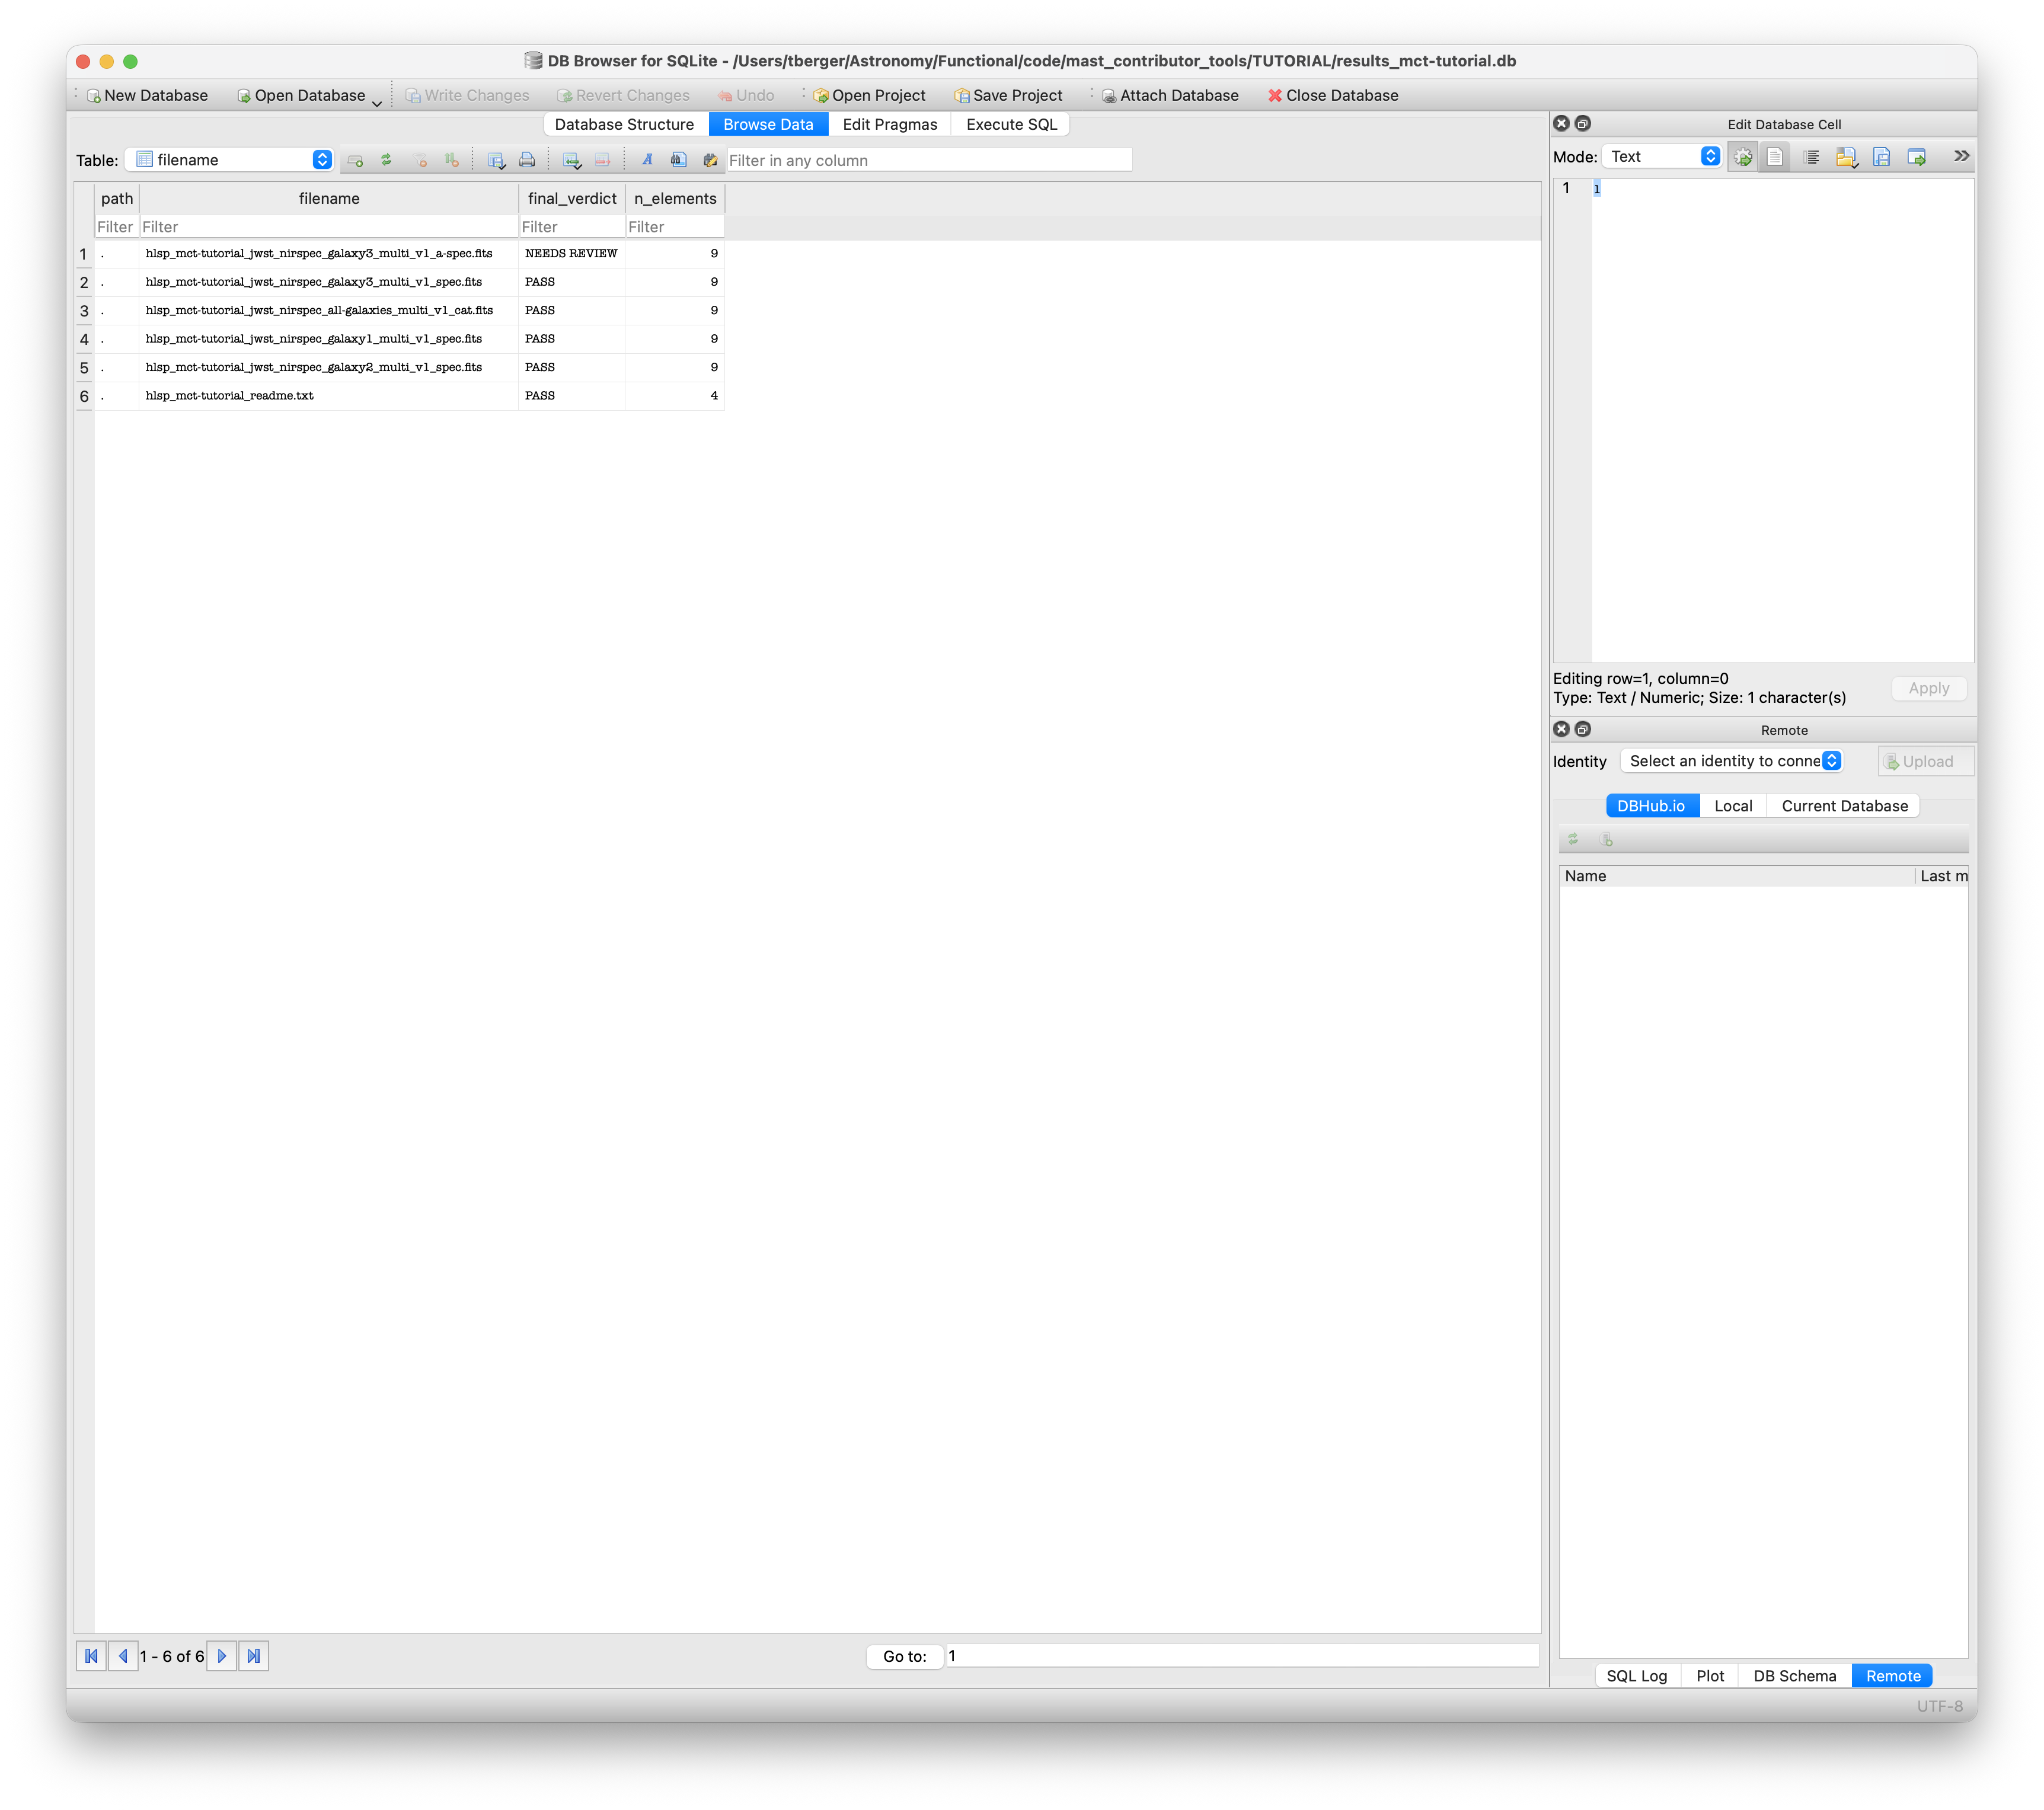Open the Mode dropdown set to Text
The width and height of the screenshot is (2044, 1810).
[1661, 157]
